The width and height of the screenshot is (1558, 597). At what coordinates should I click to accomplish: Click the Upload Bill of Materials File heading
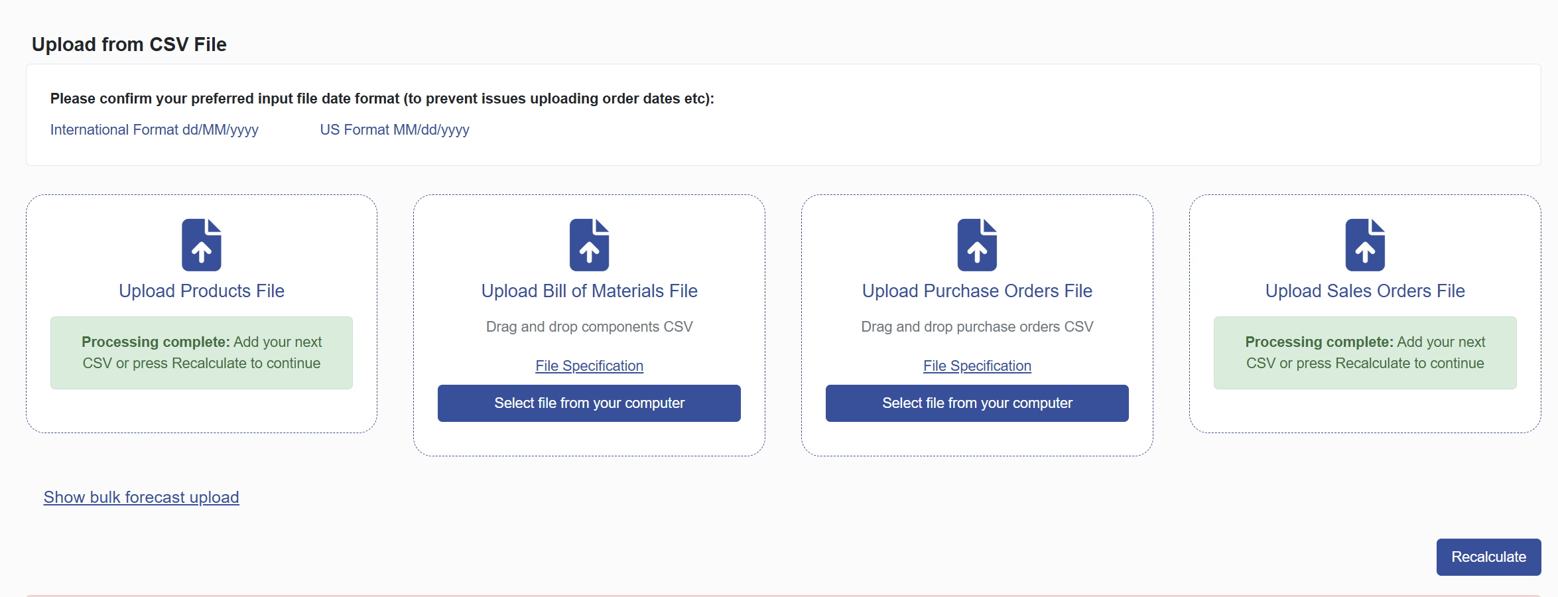point(589,291)
